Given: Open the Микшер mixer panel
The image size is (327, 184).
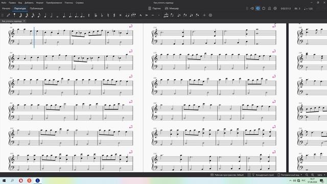Looking at the screenshot, I should tap(172, 8).
